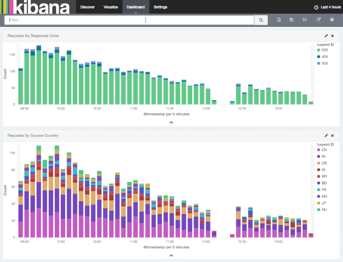
Task: Switch to the Discover tab
Action: (x=87, y=7)
